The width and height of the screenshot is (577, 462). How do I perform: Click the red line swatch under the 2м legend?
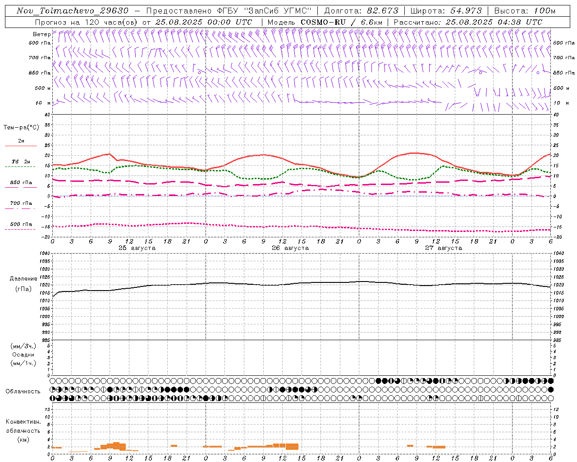pos(21,146)
